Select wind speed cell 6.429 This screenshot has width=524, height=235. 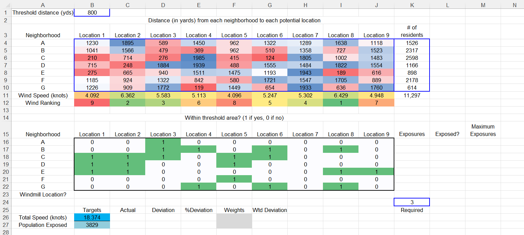click(341, 95)
